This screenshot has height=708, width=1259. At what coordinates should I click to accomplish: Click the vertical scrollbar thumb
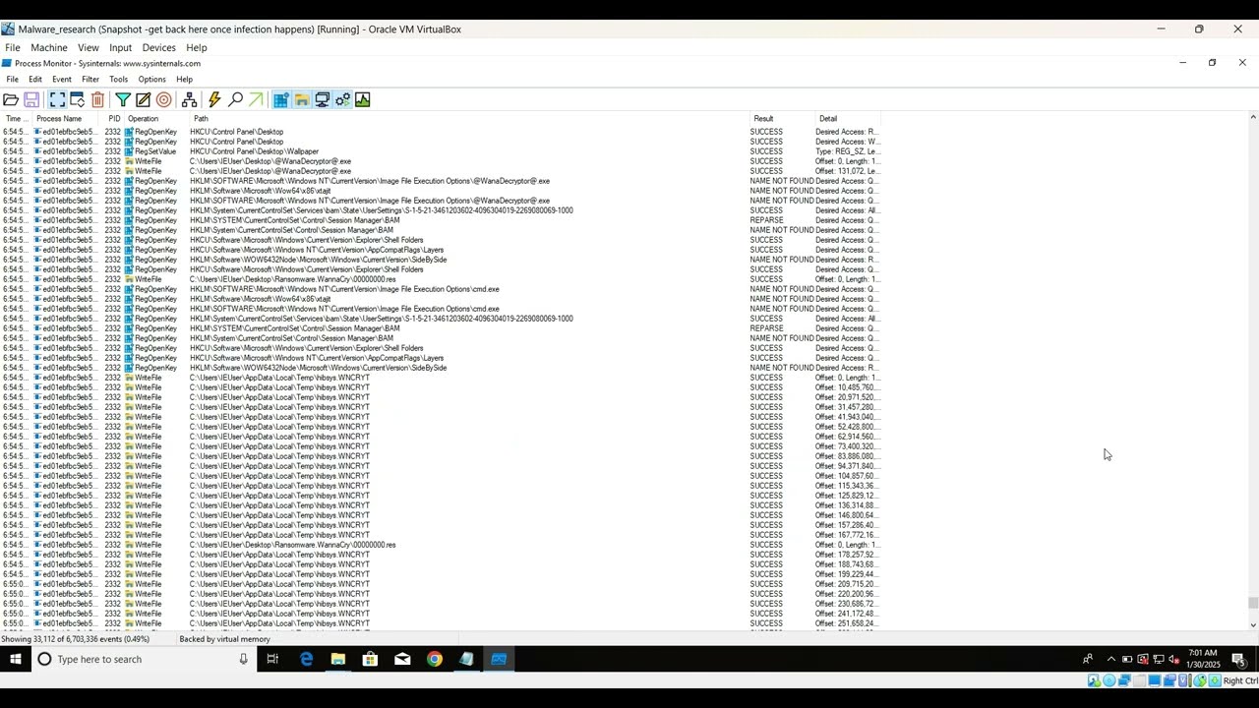(x=1252, y=604)
